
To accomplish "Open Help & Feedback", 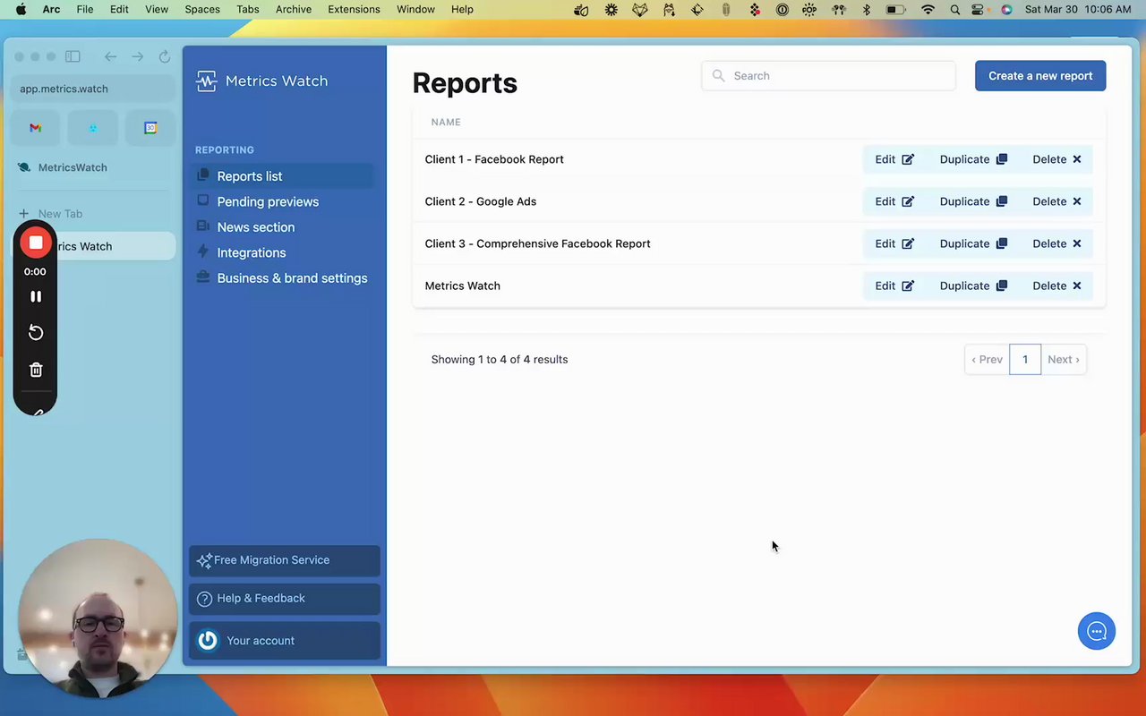I will click(x=285, y=599).
